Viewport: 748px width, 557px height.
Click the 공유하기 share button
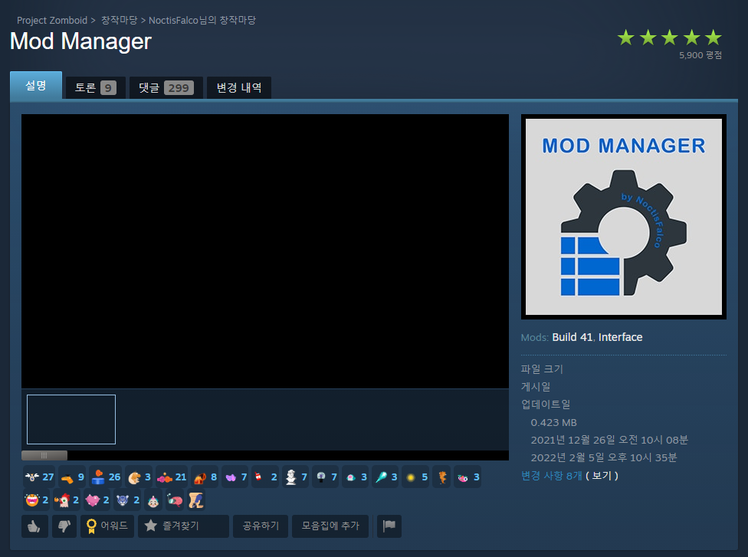[x=261, y=526]
